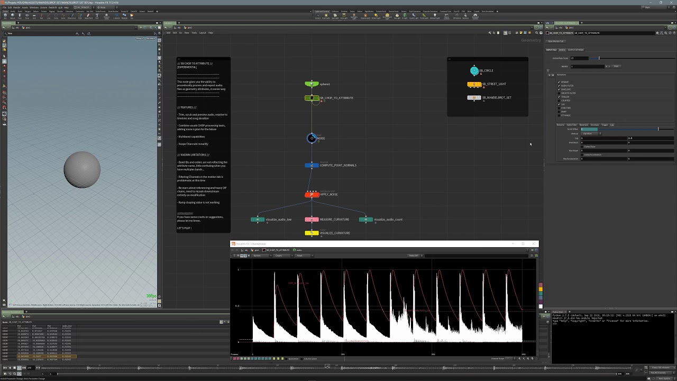Select the SB_STREET_LIGHT node
This screenshot has width=677, height=381.
point(474,84)
